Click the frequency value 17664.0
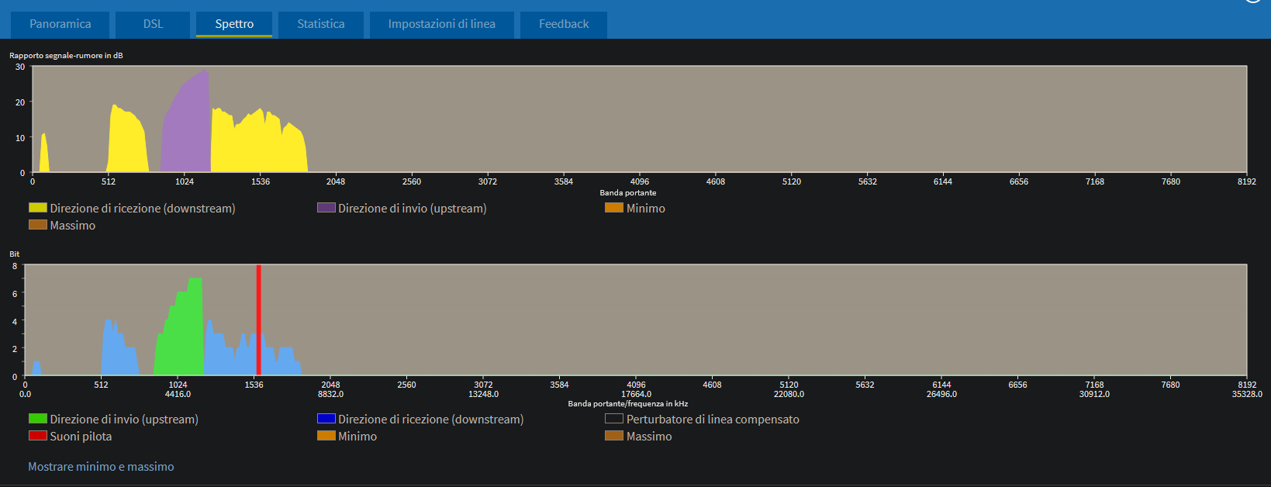 [636, 395]
